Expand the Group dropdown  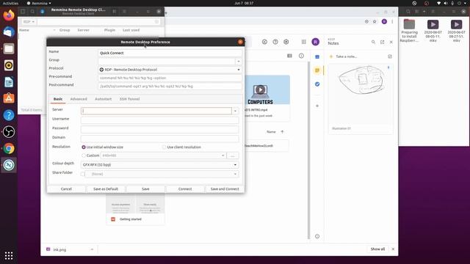(x=239, y=62)
